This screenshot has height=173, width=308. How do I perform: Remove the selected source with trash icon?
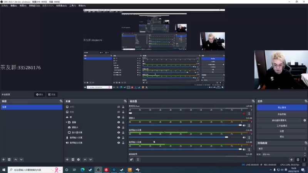[73, 160]
